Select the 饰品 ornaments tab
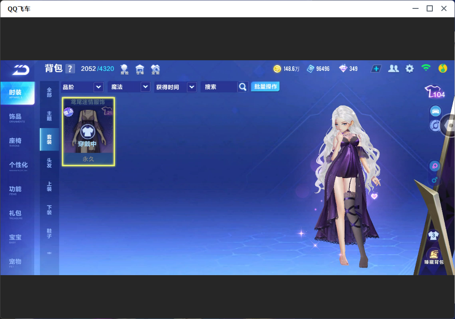The image size is (455, 319). pos(17,117)
